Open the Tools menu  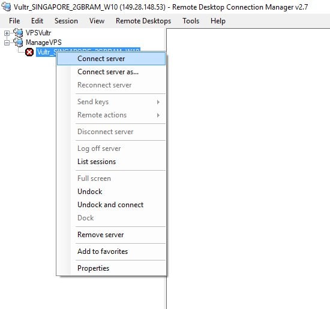click(191, 21)
